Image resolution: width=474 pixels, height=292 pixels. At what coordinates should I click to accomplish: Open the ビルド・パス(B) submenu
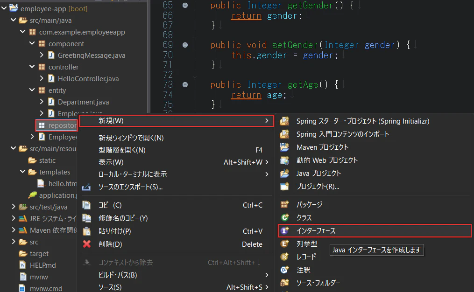176,275
